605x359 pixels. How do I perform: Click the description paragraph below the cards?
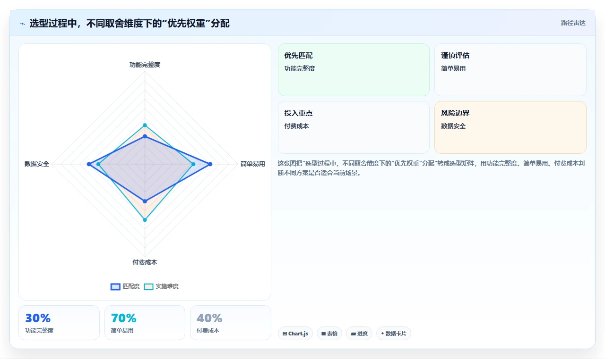coord(432,168)
